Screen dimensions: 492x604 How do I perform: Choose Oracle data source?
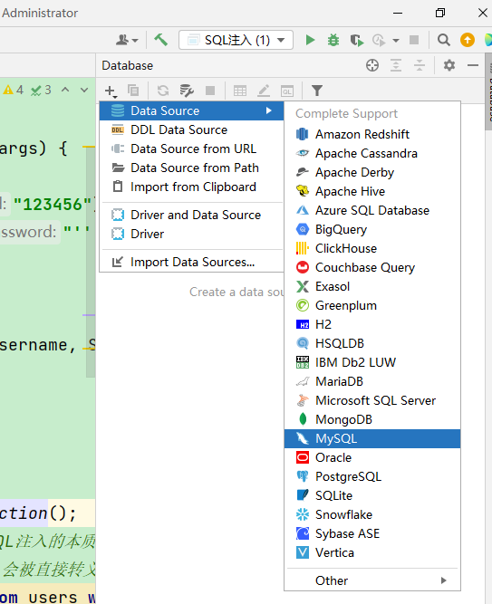pos(372,457)
